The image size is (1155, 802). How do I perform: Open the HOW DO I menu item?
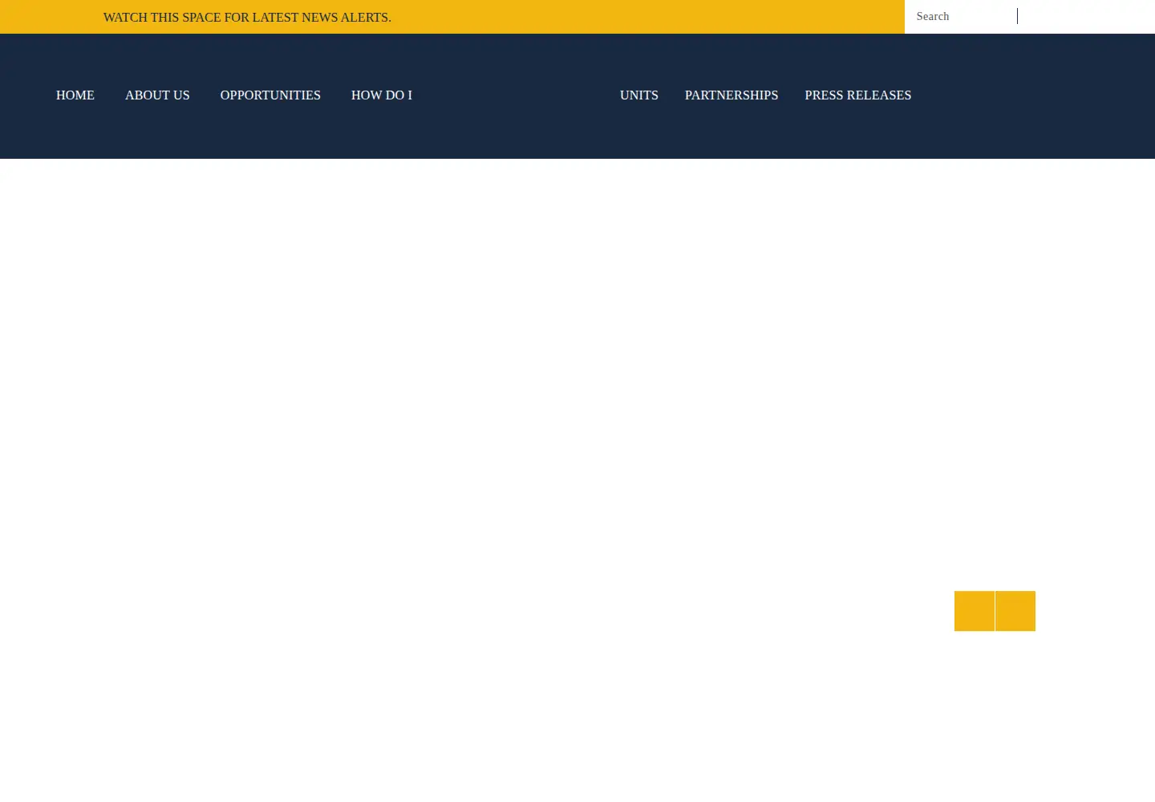pyautogui.click(x=382, y=95)
